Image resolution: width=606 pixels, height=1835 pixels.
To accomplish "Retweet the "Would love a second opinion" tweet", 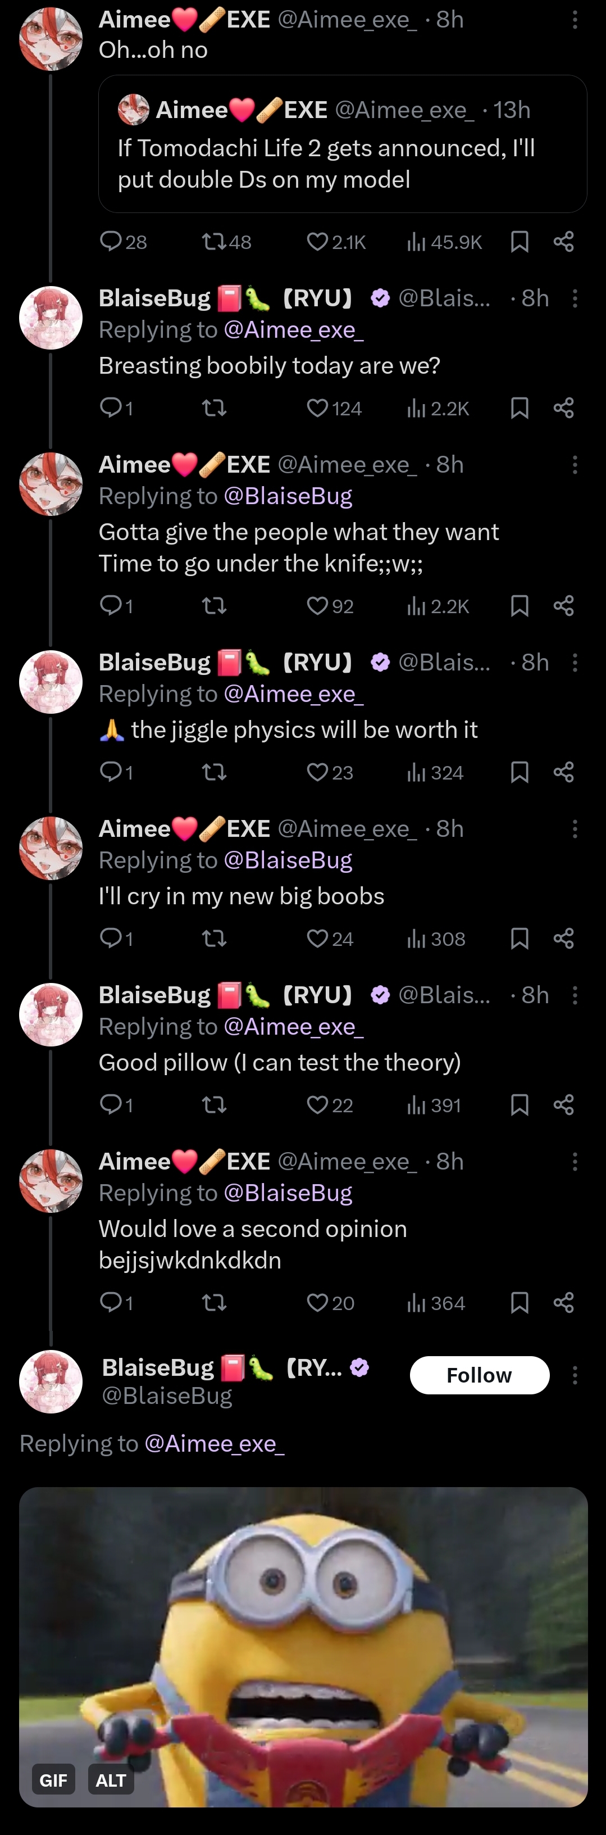I will [215, 1302].
